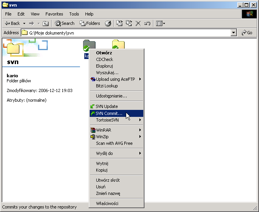Select the second folder with green checkmark
259x212 pixels.
(118, 44)
